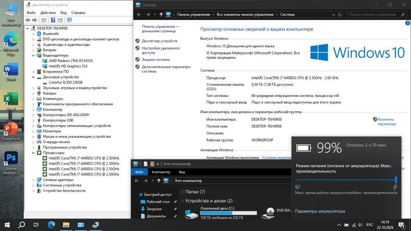The width and height of the screenshot is (411, 231).
Task: Click up arrow in This PC explorer window
Action: [159, 181]
